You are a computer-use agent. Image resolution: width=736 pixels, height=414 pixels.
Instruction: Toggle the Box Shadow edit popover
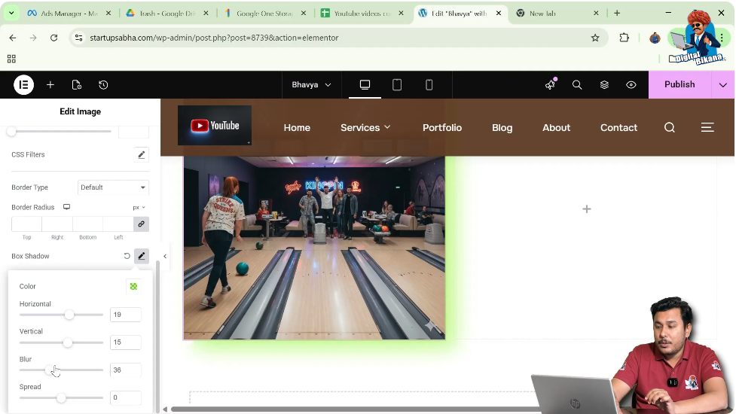(x=141, y=256)
